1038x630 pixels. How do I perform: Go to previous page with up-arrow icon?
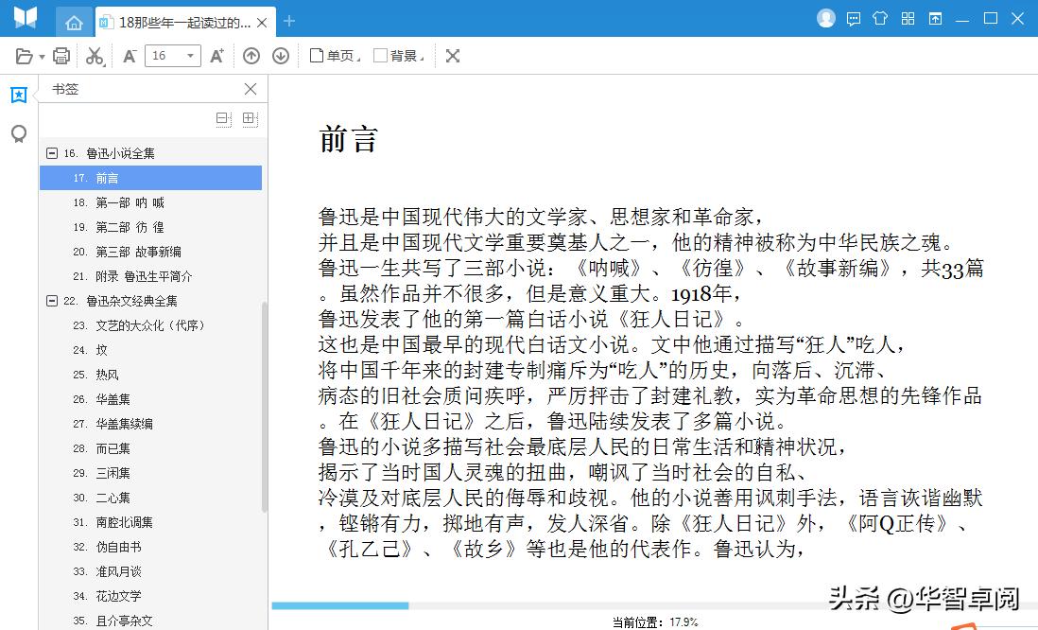pos(251,55)
